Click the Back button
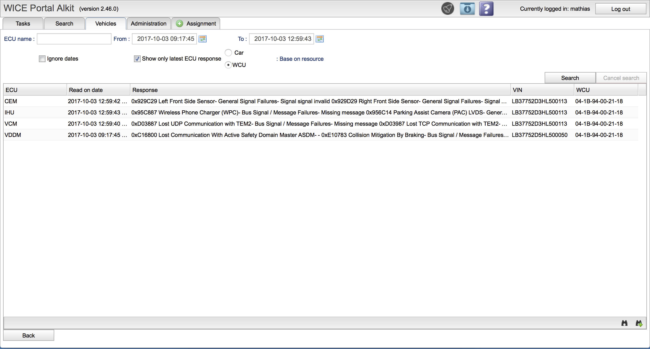This screenshot has height=349, width=650. click(x=28, y=335)
